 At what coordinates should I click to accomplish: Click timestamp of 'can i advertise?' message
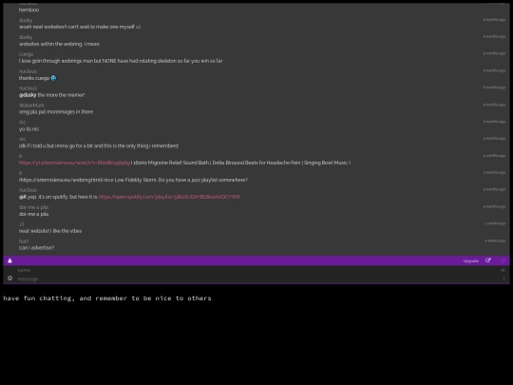pyautogui.click(x=495, y=241)
